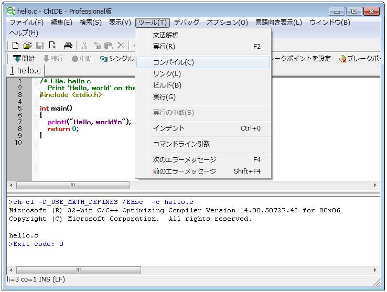Collapse the main function fold at line 6
Viewport: 387px width, 292px height.
(36, 115)
